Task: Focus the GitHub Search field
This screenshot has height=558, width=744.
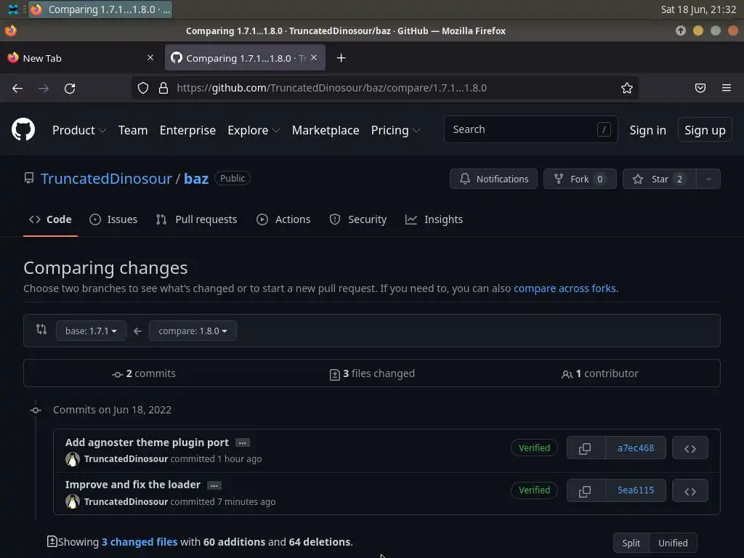Action: point(530,129)
